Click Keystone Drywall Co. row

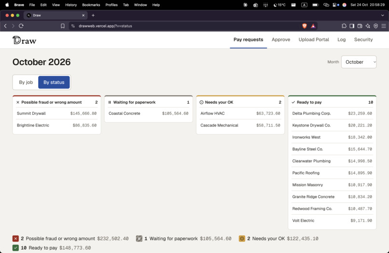click(x=332, y=126)
